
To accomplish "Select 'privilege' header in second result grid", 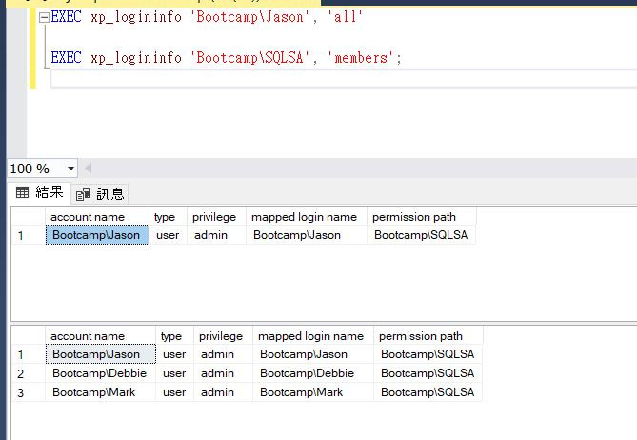I will [223, 336].
